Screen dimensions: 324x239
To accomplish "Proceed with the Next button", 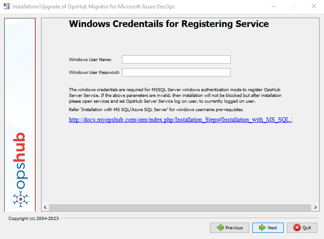I will pos(268,227).
